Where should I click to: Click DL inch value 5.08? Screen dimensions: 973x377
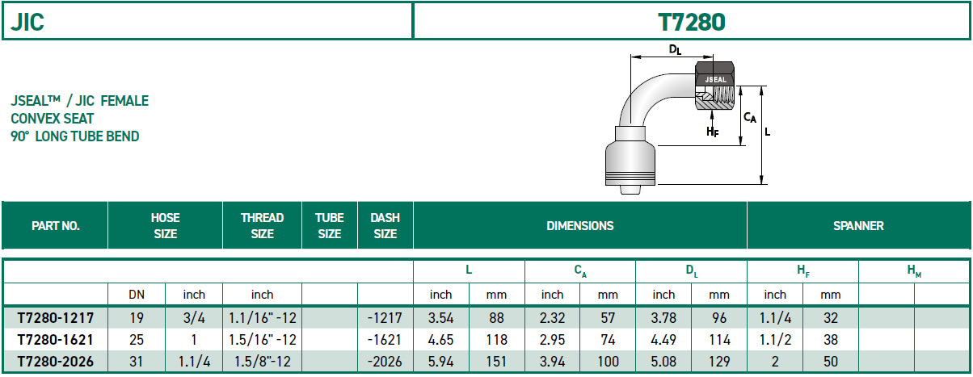663,362
